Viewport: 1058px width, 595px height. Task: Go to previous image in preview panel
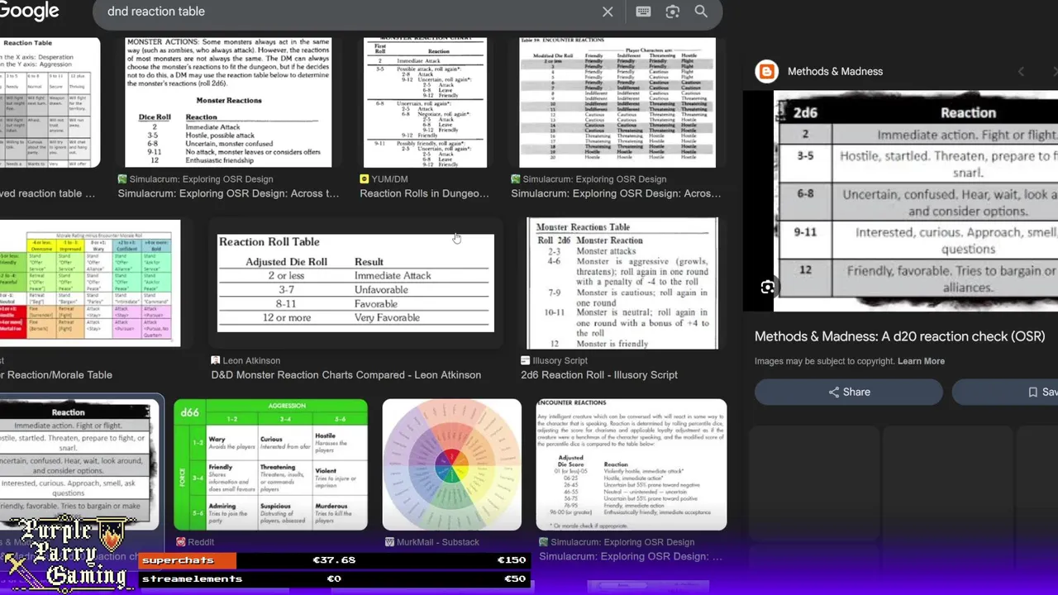[x=1021, y=72]
